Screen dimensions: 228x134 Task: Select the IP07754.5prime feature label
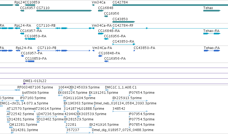[142, 119]
